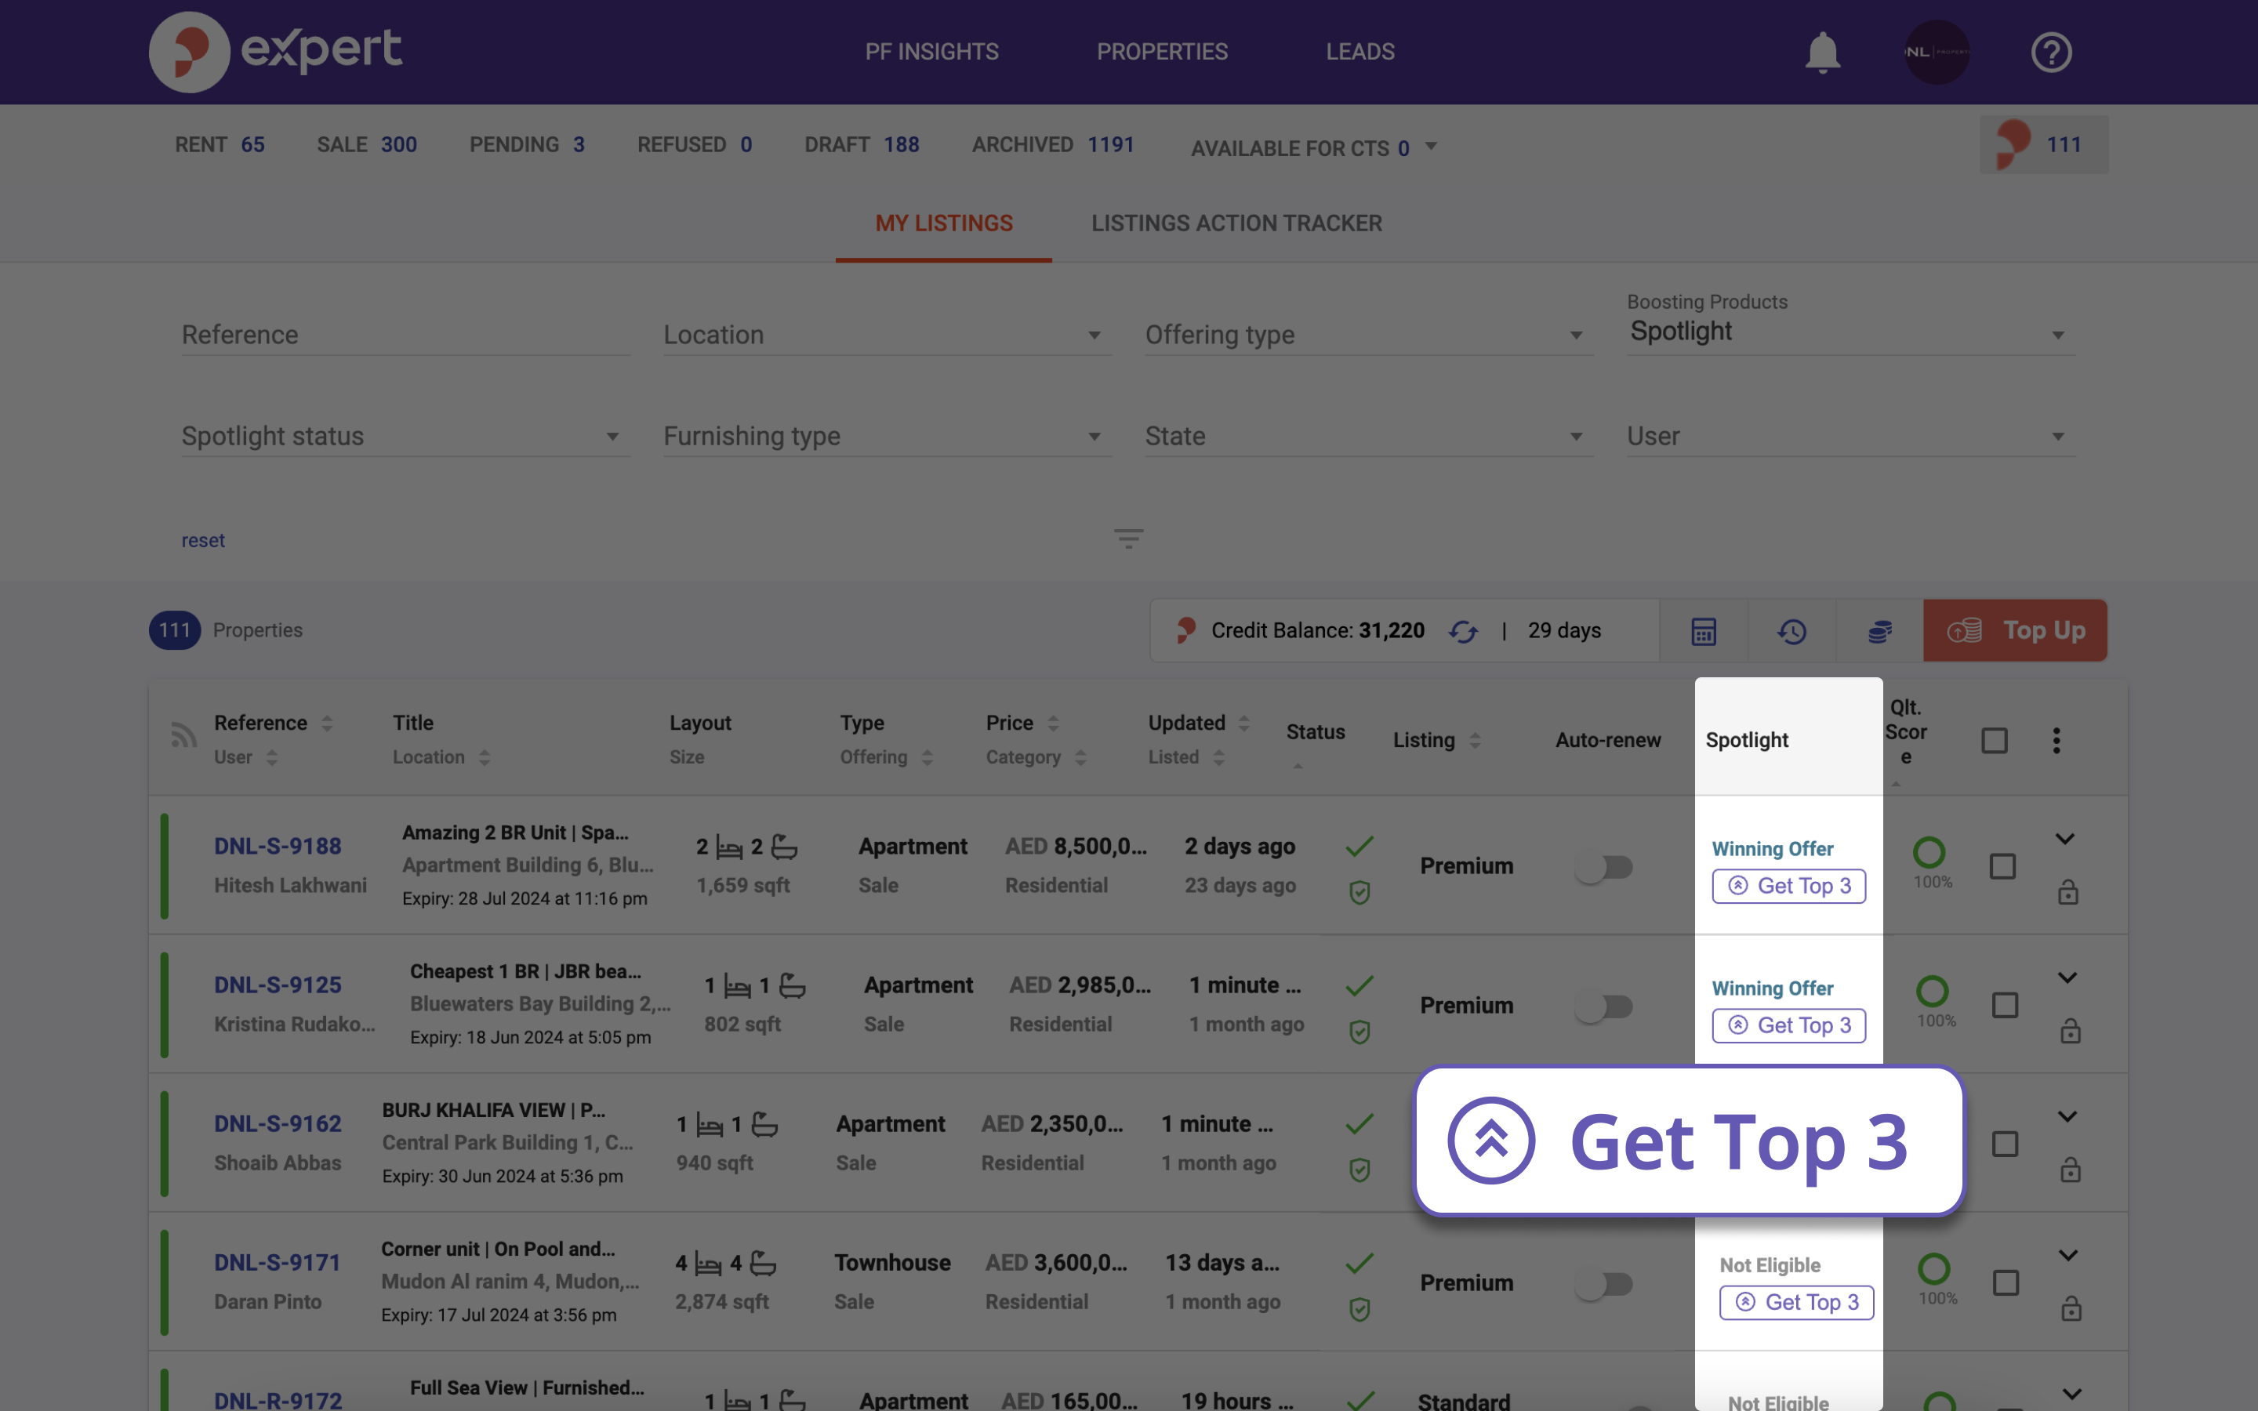Select the checkbox for DNL-S-9162
The height and width of the screenshot is (1411, 2258).
click(x=2004, y=1144)
